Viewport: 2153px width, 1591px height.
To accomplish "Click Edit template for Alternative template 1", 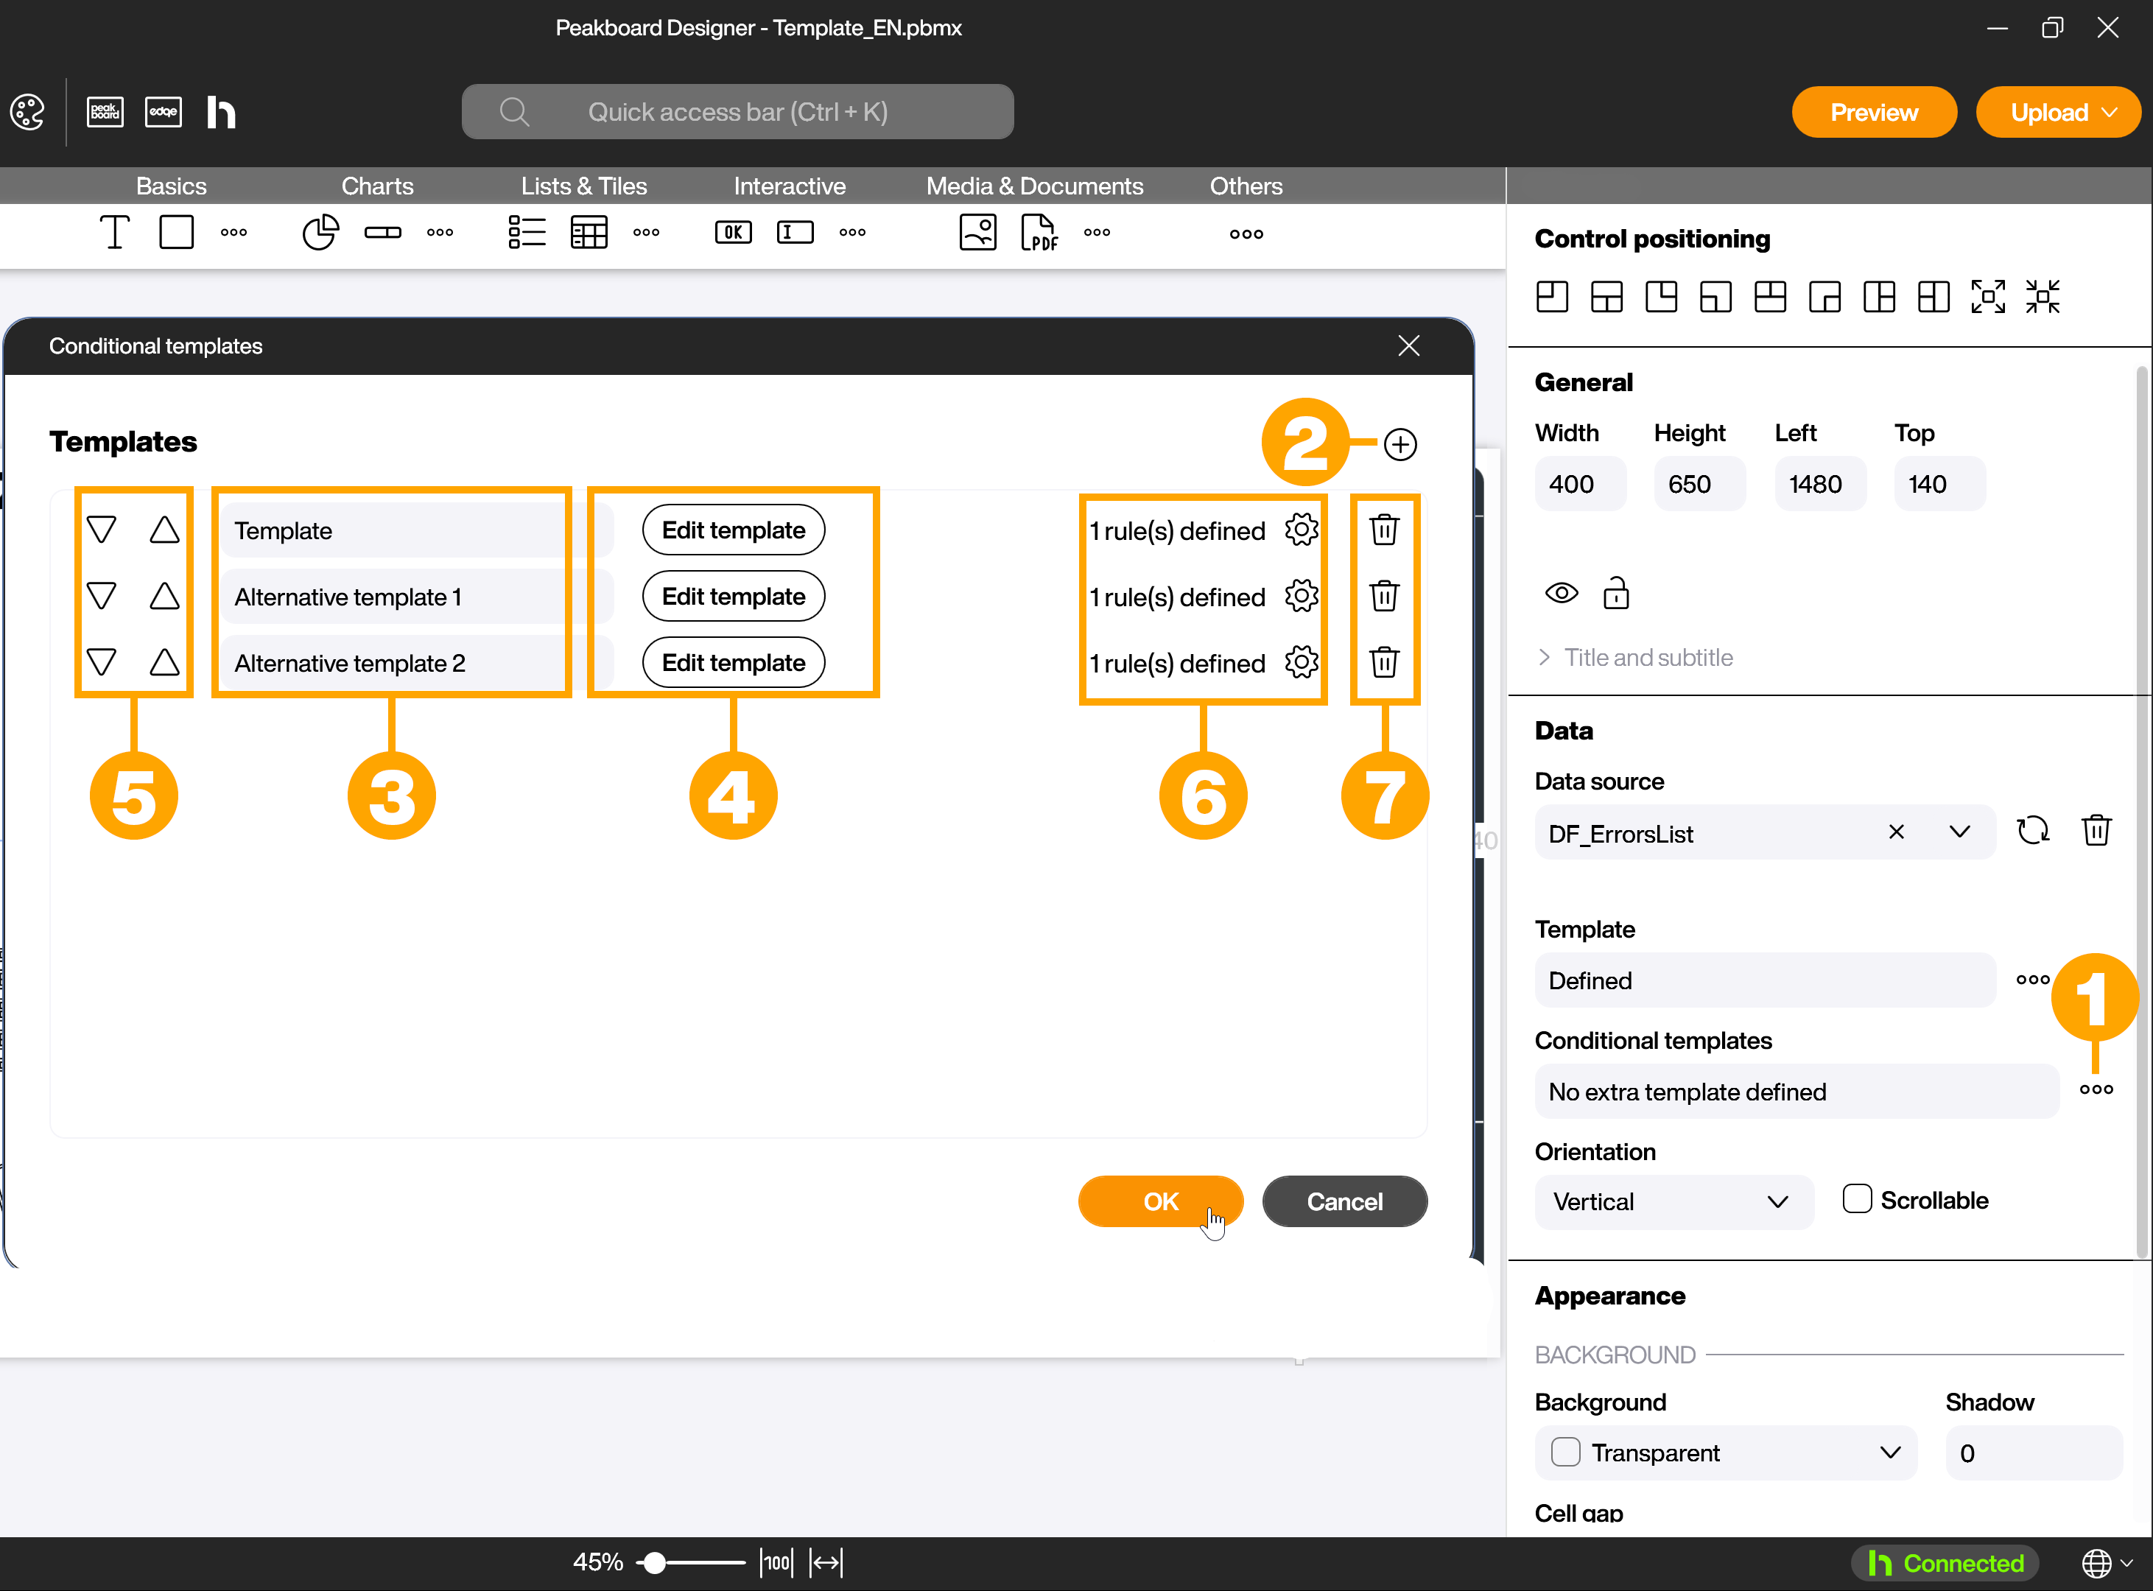I will click(x=733, y=596).
